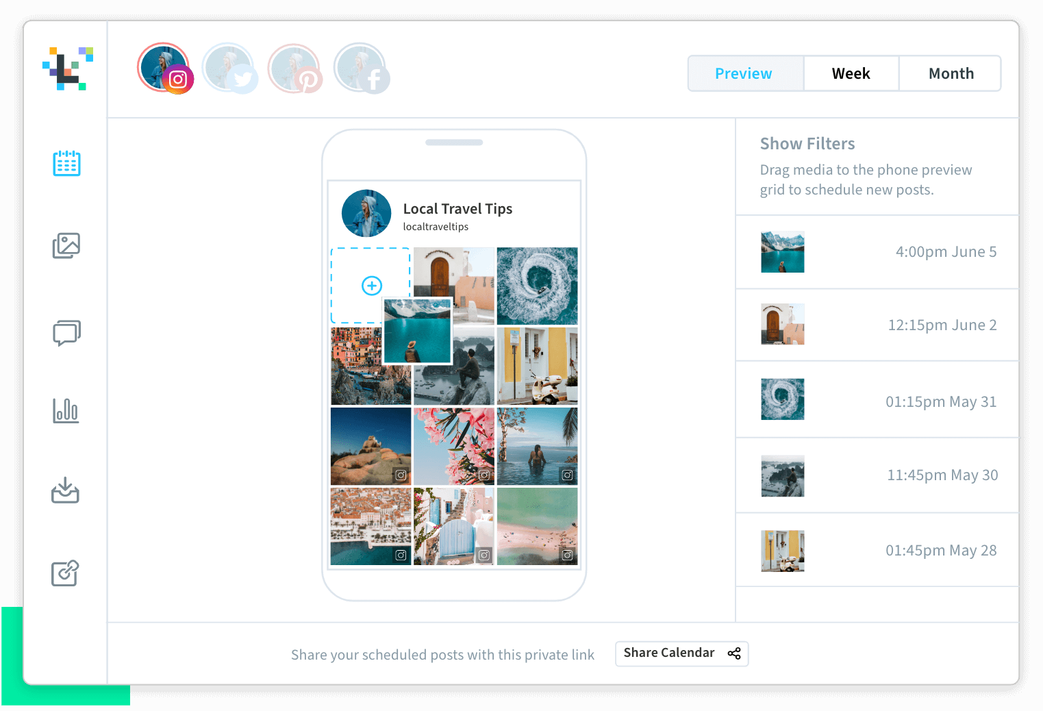Viewport: 1043px width, 711px height.
Task: Select the Instagram profile avatar
Action: (x=164, y=68)
